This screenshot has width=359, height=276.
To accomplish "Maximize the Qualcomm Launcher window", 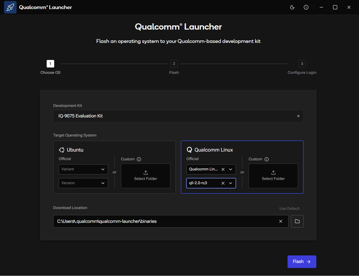I will (x=335, y=7).
